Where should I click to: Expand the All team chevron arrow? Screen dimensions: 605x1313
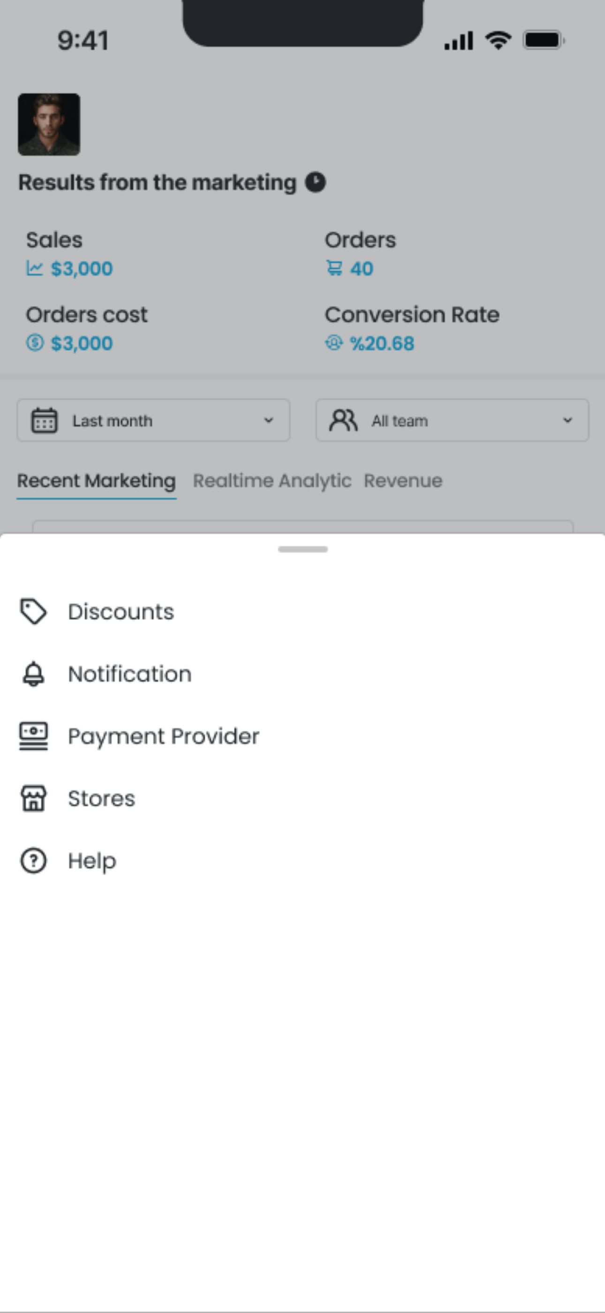[x=567, y=420]
